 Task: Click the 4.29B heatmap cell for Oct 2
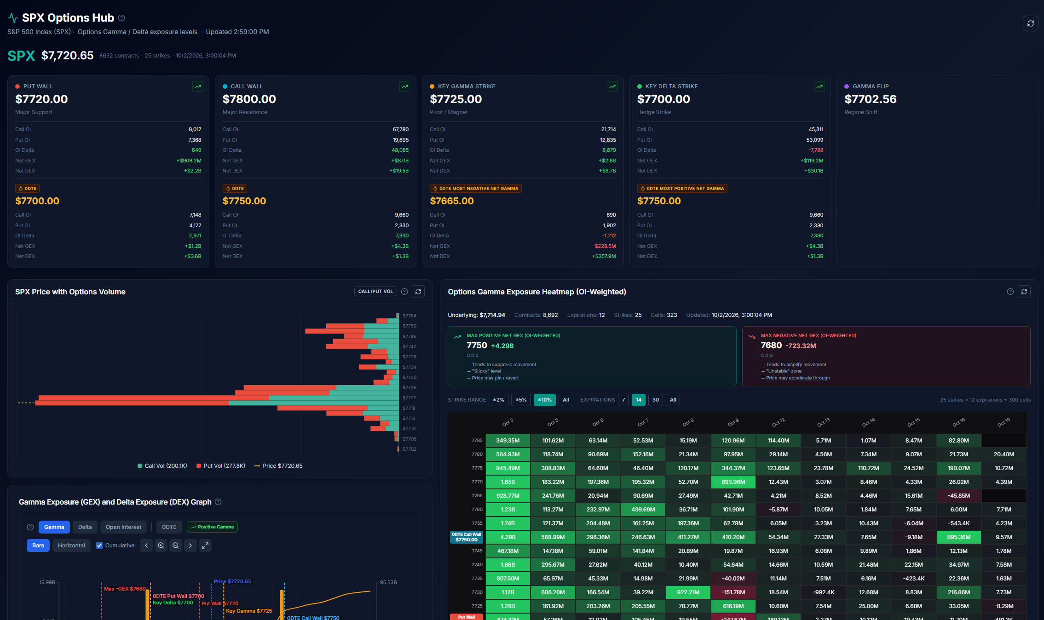[508, 537]
